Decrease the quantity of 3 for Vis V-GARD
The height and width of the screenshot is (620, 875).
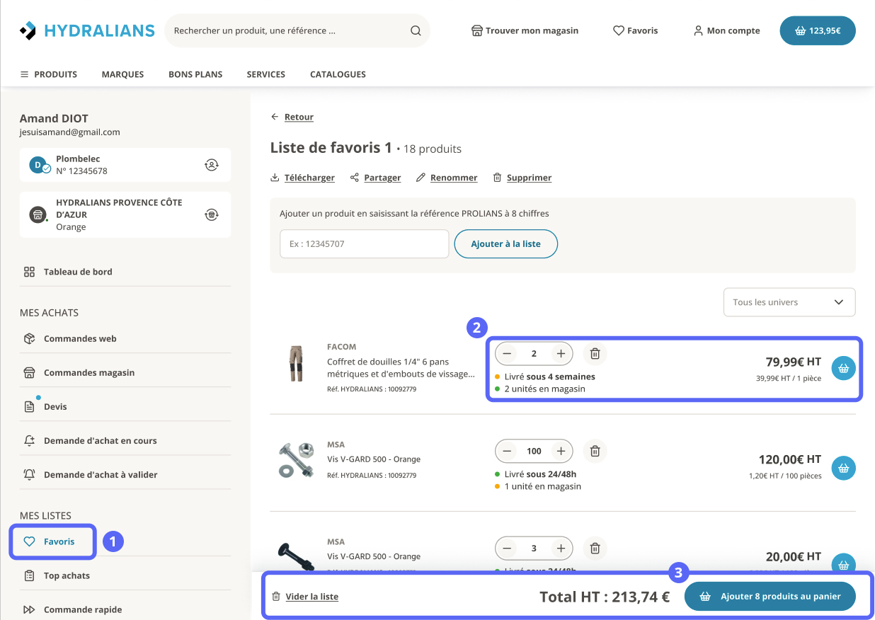click(x=507, y=548)
